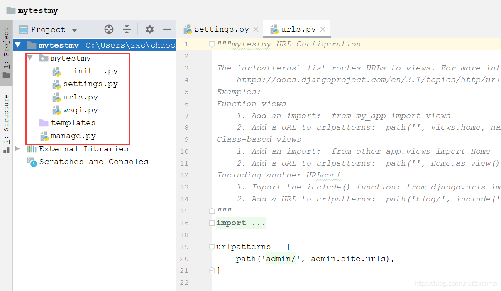This screenshot has width=501, height=291.
Task: Click line number 10 in gutter
Action: pos(184,151)
